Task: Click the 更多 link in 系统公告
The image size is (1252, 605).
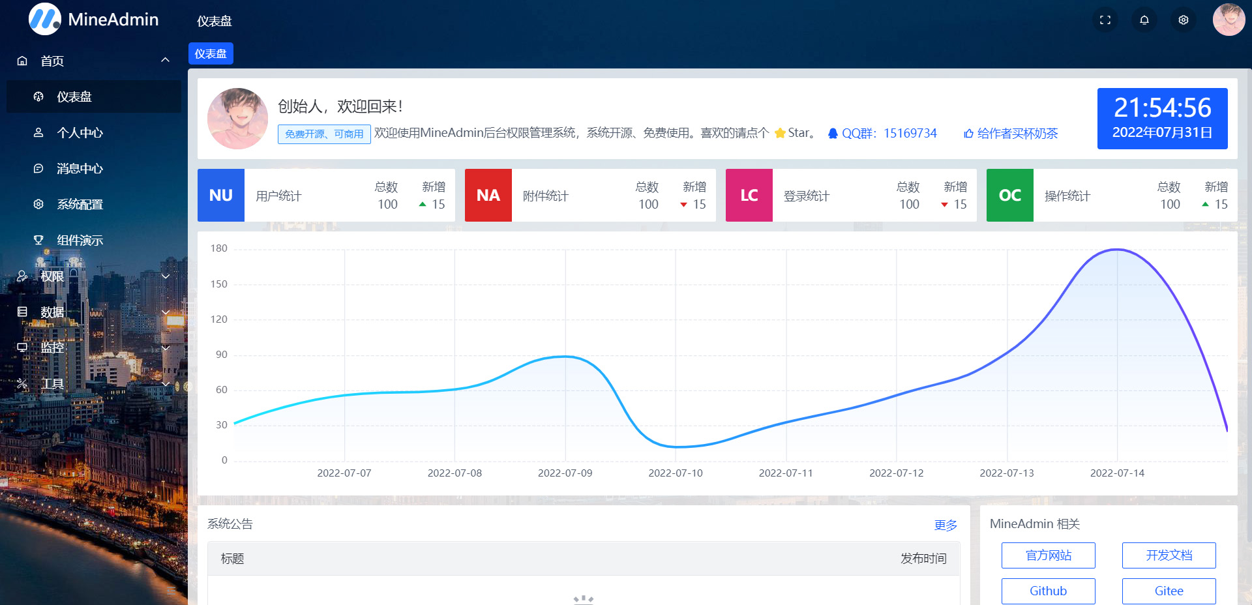Action: coord(946,525)
